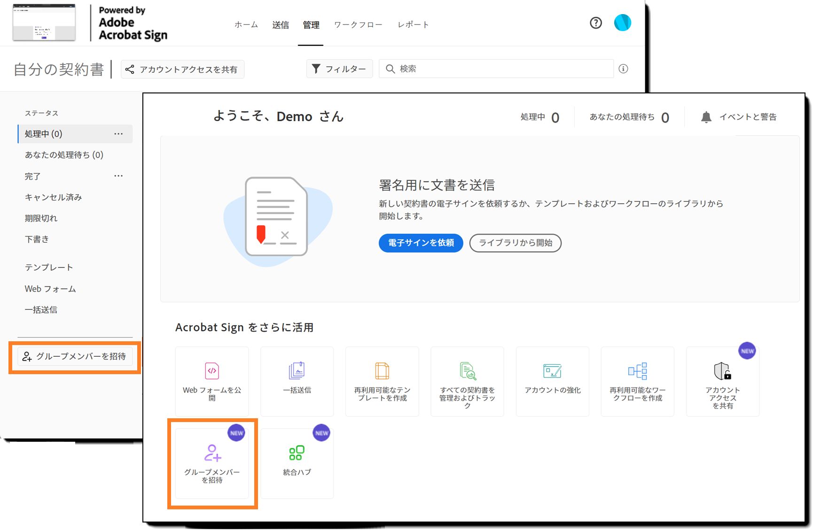Open the profile avatar menu

coord(623,22)
